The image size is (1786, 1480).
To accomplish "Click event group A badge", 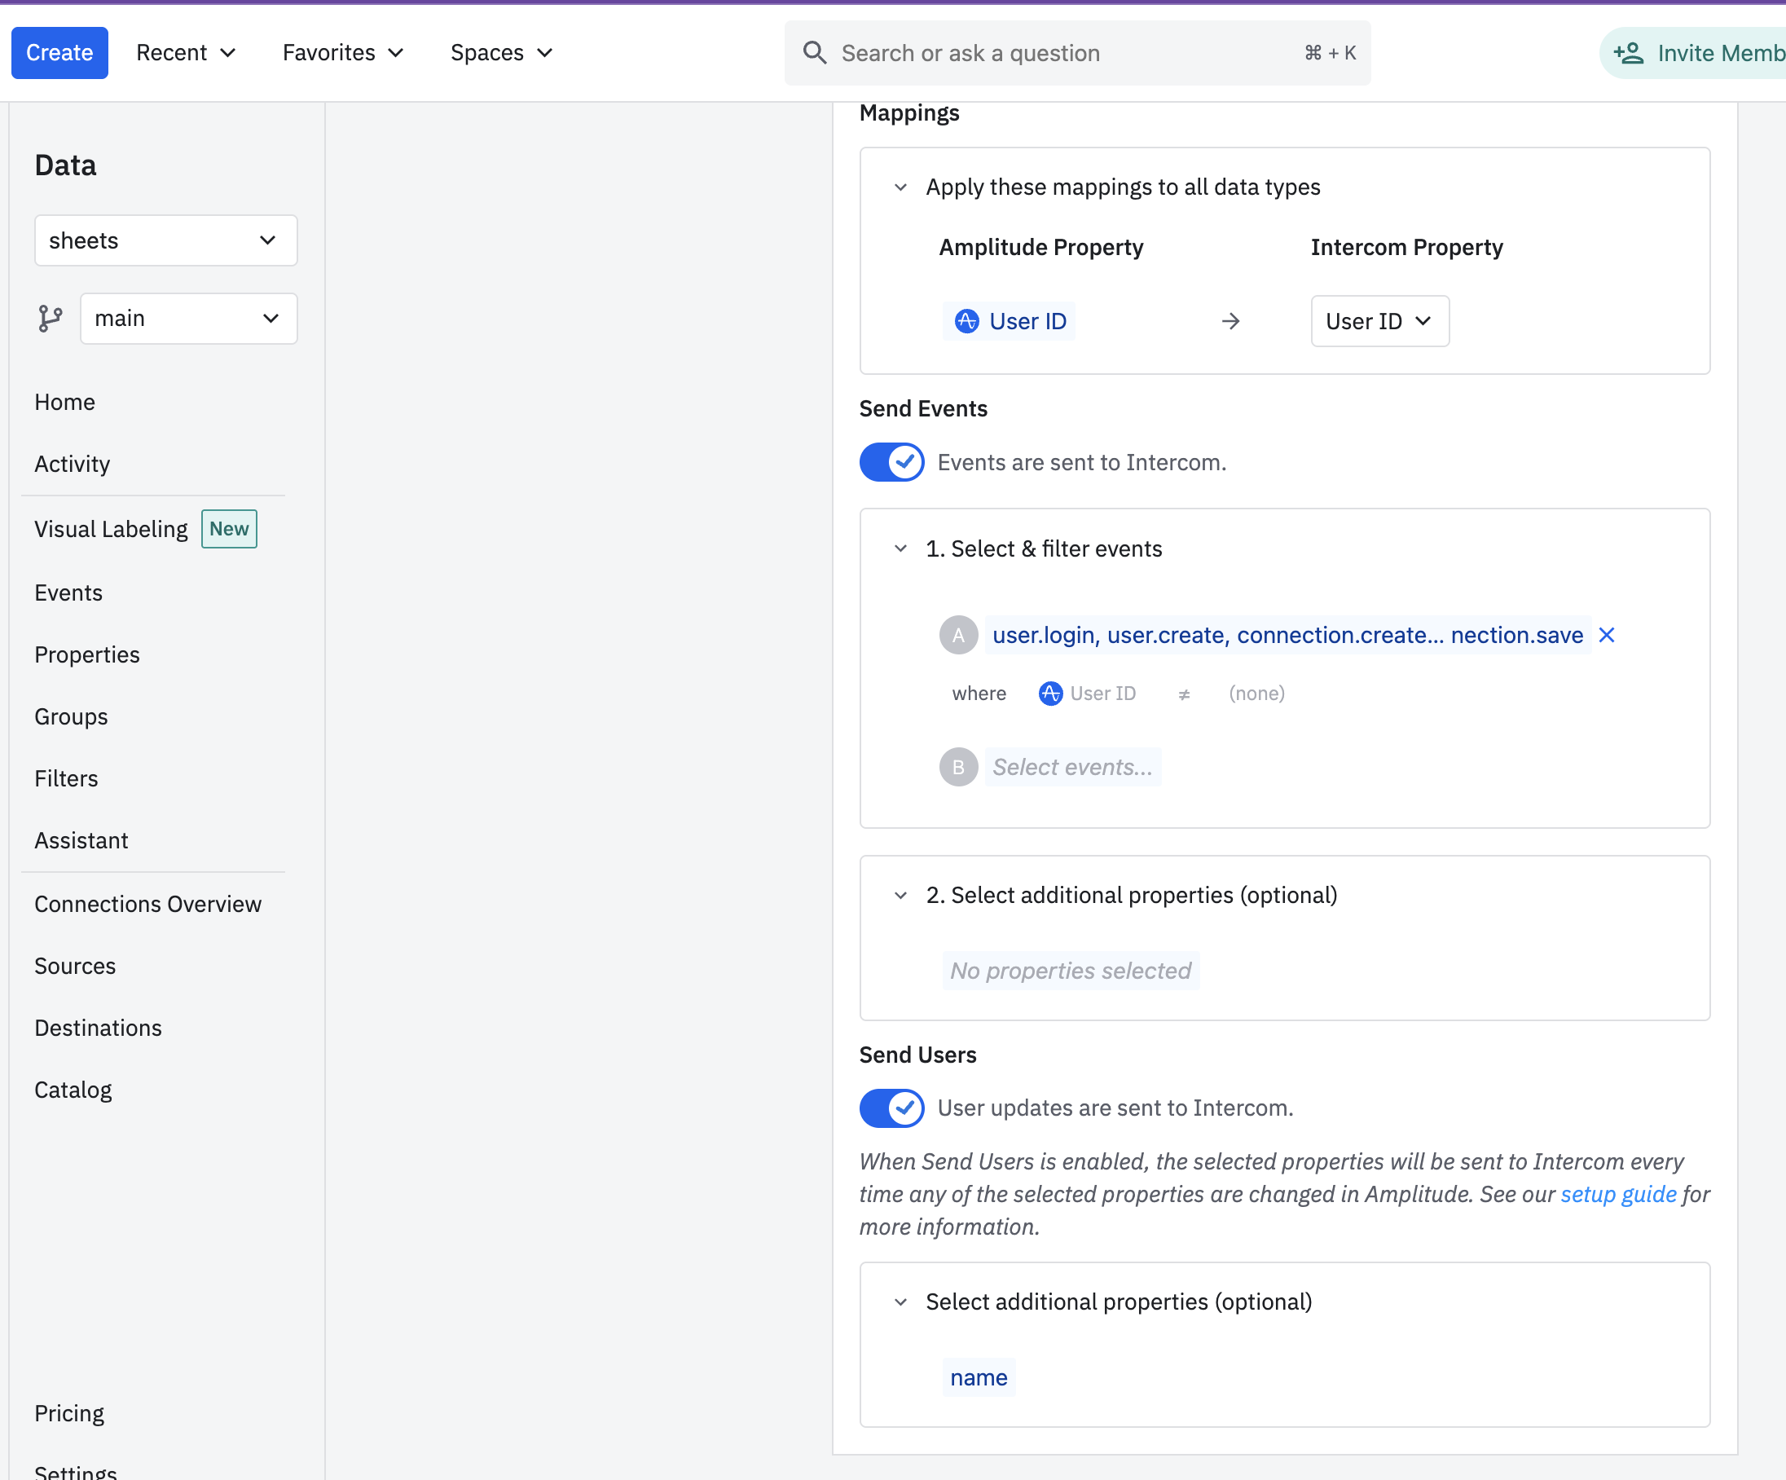I will coord(957,636).
